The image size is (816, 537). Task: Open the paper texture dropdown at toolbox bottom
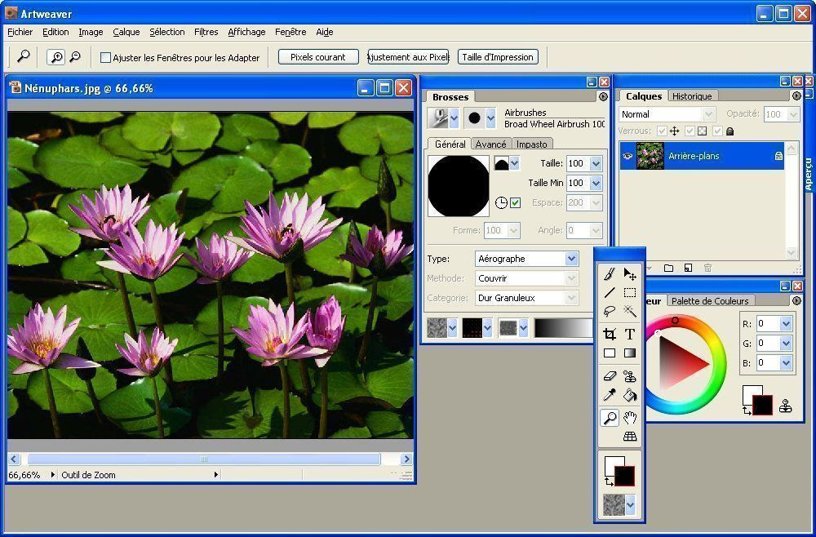(x=630, y=504)
